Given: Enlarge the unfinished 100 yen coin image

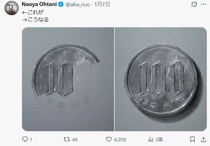Looking at the screenshot, I should (68, 79).
